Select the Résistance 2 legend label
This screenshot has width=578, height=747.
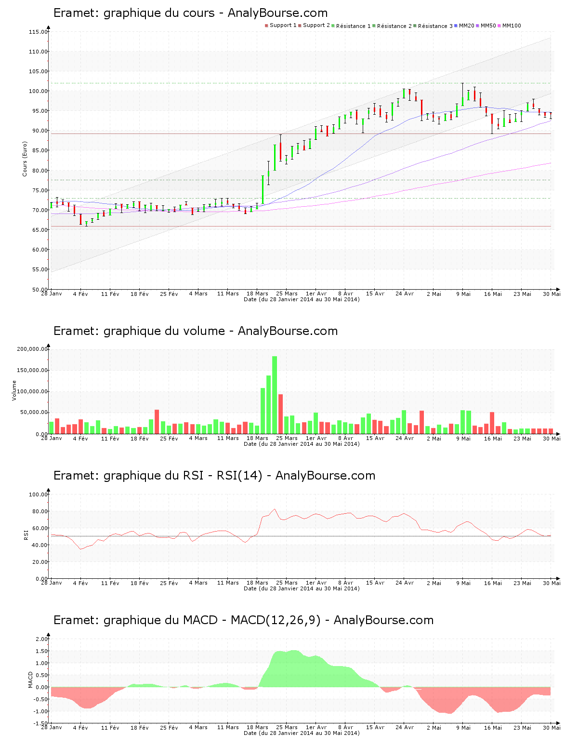point(394,26)
